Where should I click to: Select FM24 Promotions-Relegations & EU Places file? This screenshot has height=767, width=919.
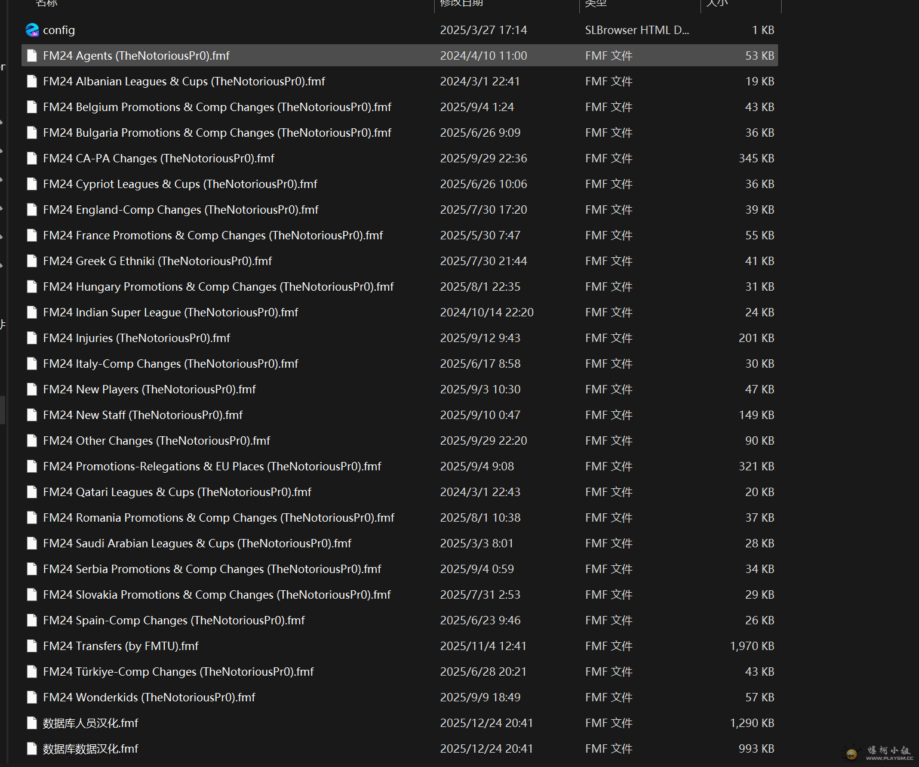coord(212,466)
